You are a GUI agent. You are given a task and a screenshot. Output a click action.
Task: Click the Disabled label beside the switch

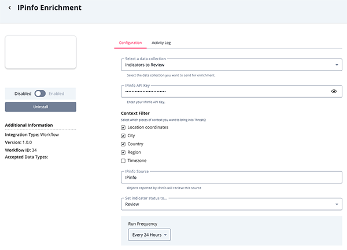click(23, 94)
